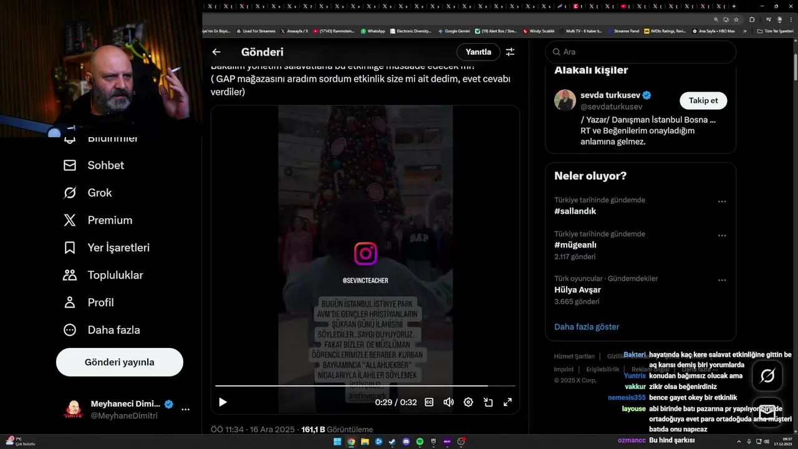The width and height of the screenshot is (798, 449).
Task: Open WhatsApp bookmark
Action: [x=373, y=31]
